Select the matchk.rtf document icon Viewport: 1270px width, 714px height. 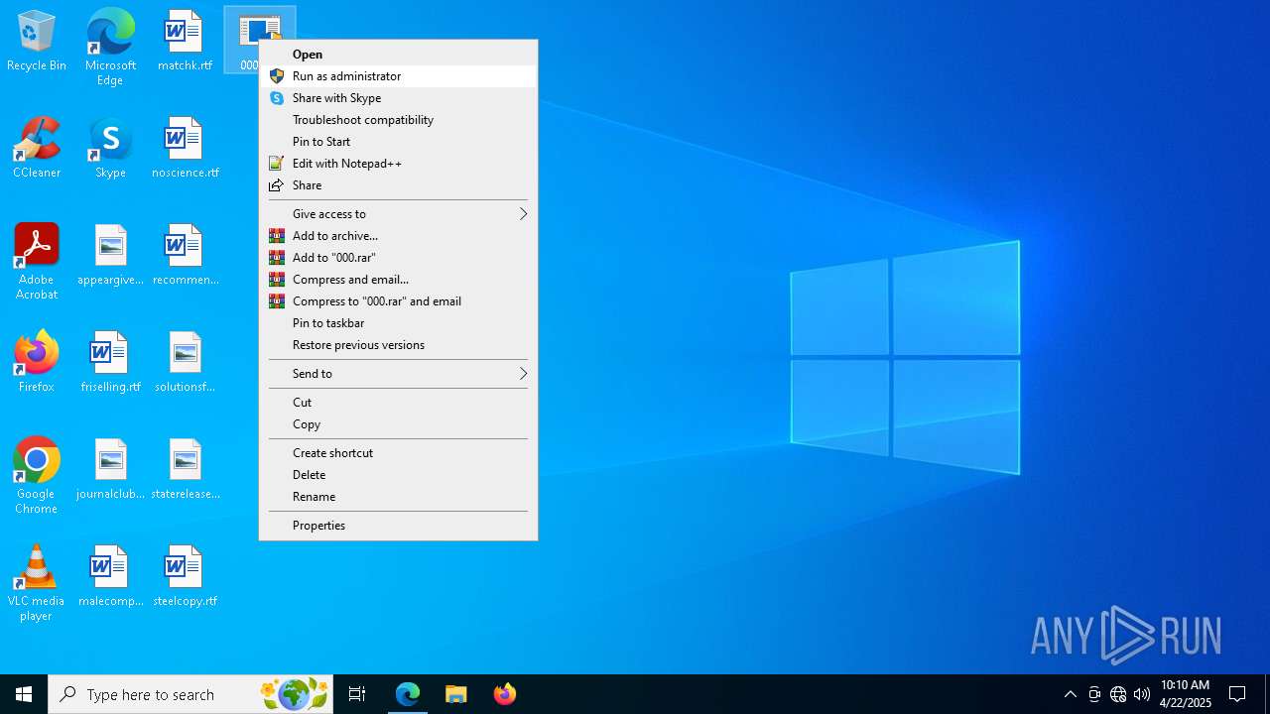[x=185, y=41]
